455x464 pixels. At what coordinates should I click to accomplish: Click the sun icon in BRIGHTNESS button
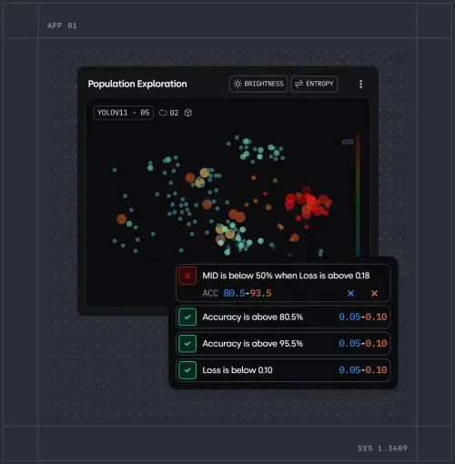click(238, 84)
